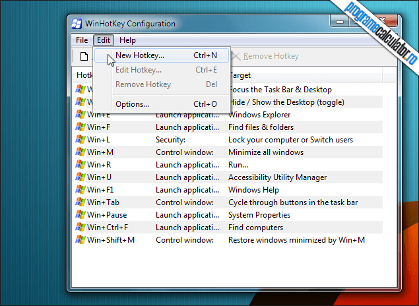Select the Win+U hotkey text
This screenshot has height=306, width=419.
pyautogui.click(x=99, y=177)
